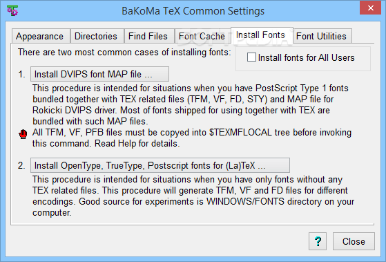
Task: Open help with the question mark button
Action: 318,241
